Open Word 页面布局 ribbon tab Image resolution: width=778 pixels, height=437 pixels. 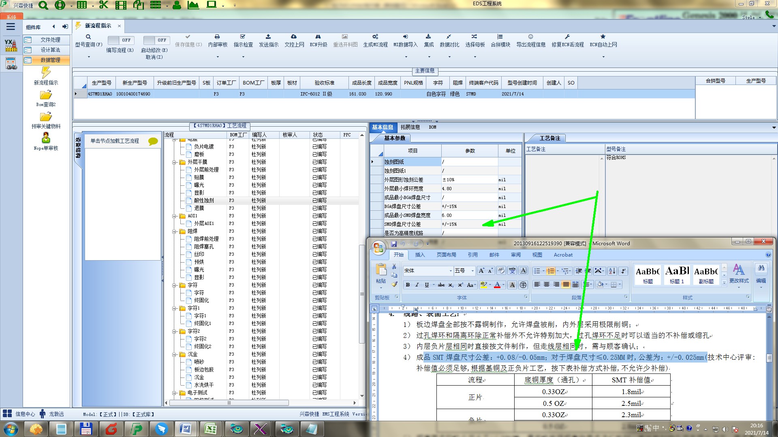click(x=446, y=255)
